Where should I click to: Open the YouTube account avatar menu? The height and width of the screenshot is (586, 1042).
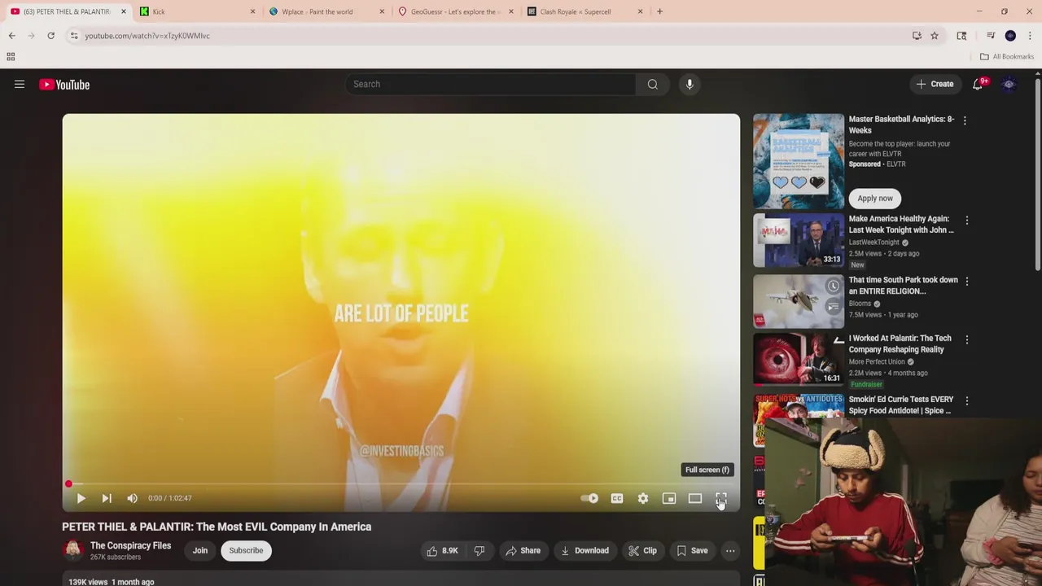[x=1009, y=84]
